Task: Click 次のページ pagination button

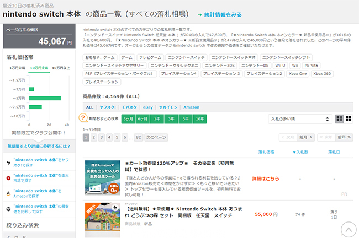Action: (156, 137)
